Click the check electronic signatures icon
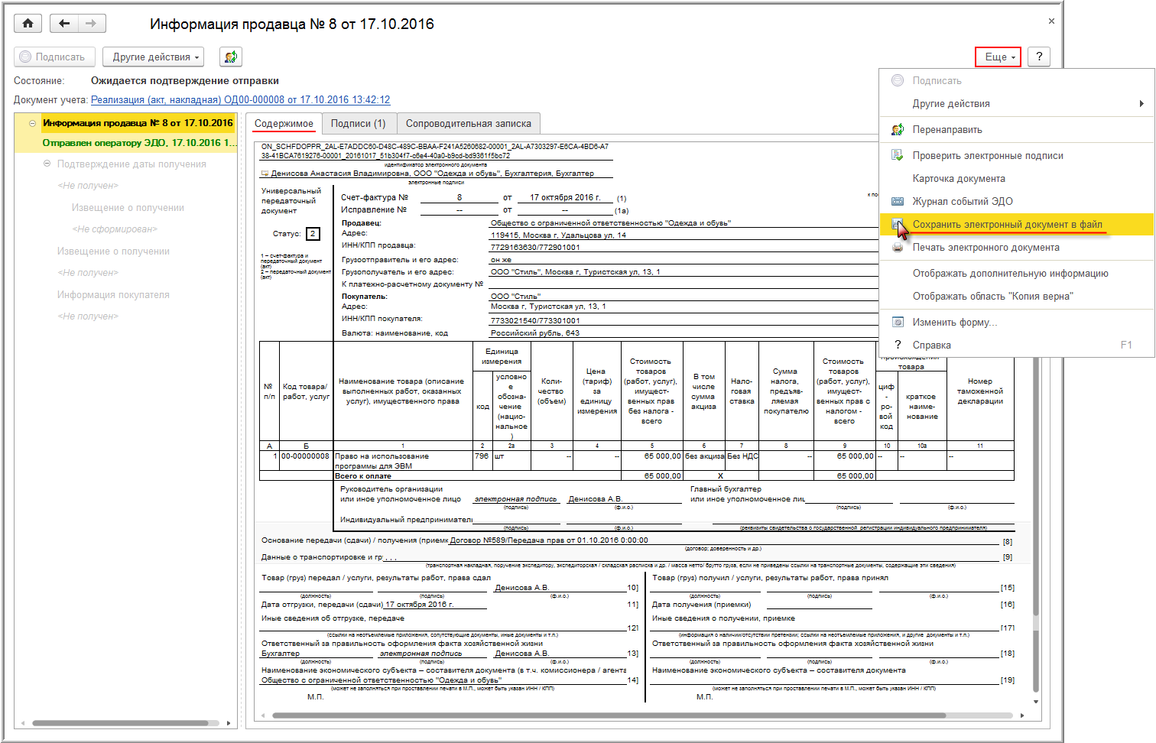 (898, 156)
